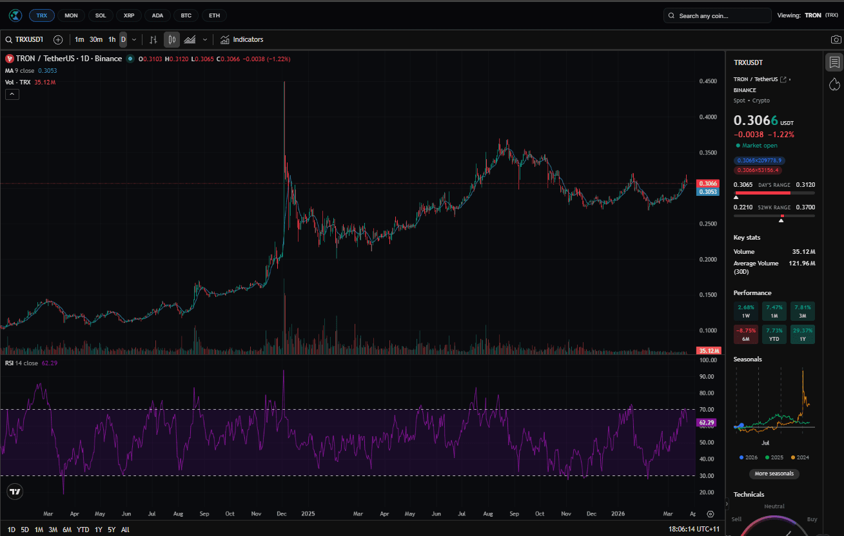Switch to 30m timeframe

[96, 40]
